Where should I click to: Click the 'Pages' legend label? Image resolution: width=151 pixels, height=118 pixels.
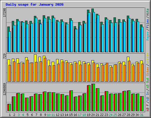click(x=148, y=36)
